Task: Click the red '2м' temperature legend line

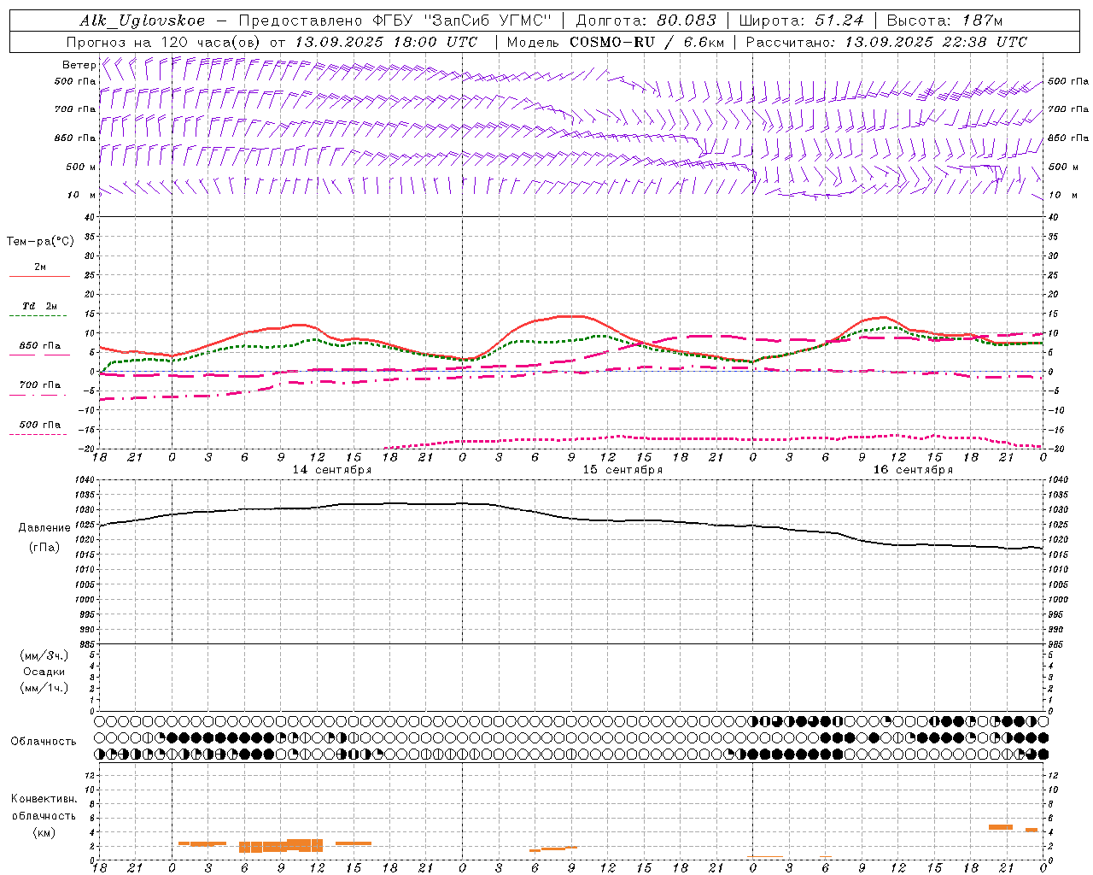Action: click(39, 276)
